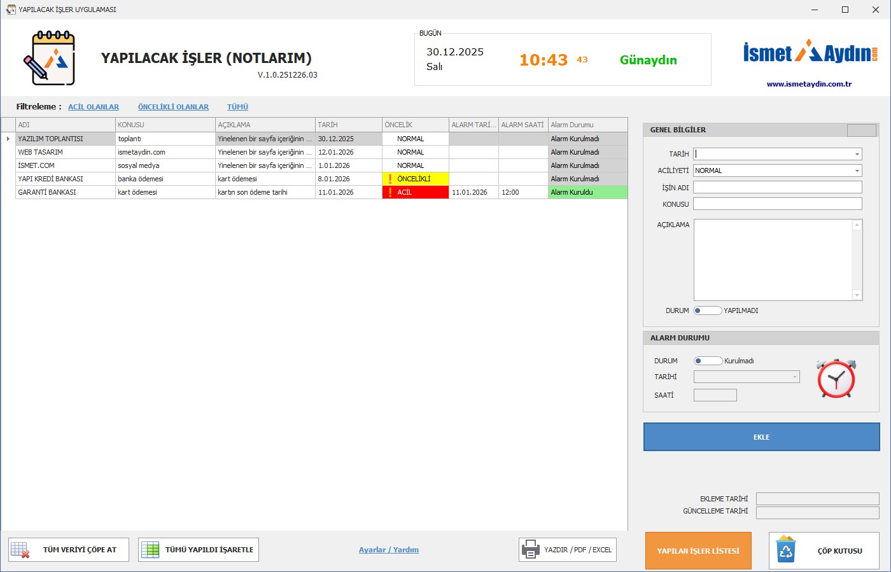Filter by ACİL OLANLAR
The height and width of the screenshot is (572, 891).
(94, 107)
